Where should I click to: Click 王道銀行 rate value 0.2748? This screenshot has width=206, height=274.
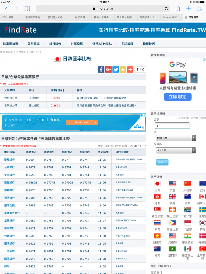coord(55,98)
